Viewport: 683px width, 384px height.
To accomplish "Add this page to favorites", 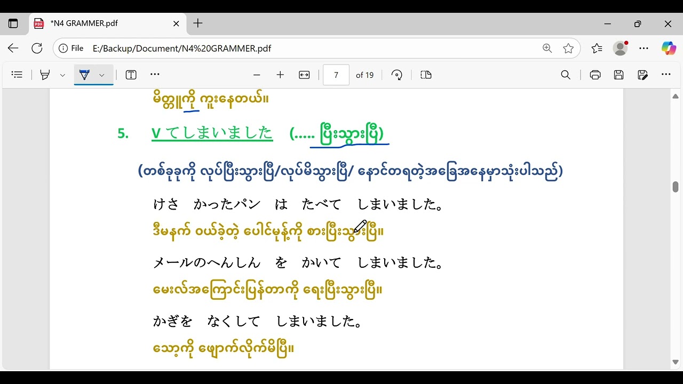I will [x=568, y=48].
